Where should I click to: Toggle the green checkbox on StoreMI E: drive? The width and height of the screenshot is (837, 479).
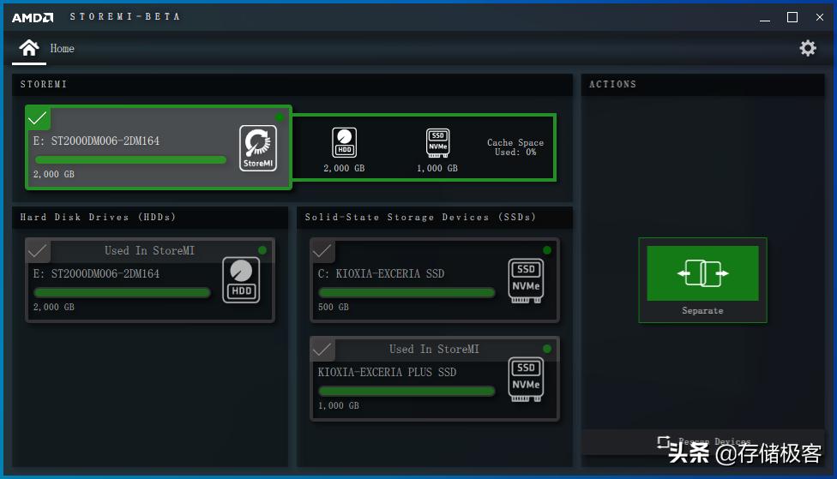[38, 118]
